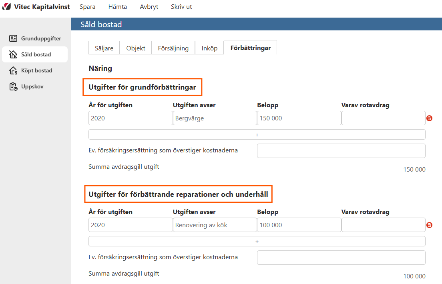This screenshot has height=284, width=442.
Task: Click the Ev. försäkringsersättning input field
Action: [x=341, y=151]
